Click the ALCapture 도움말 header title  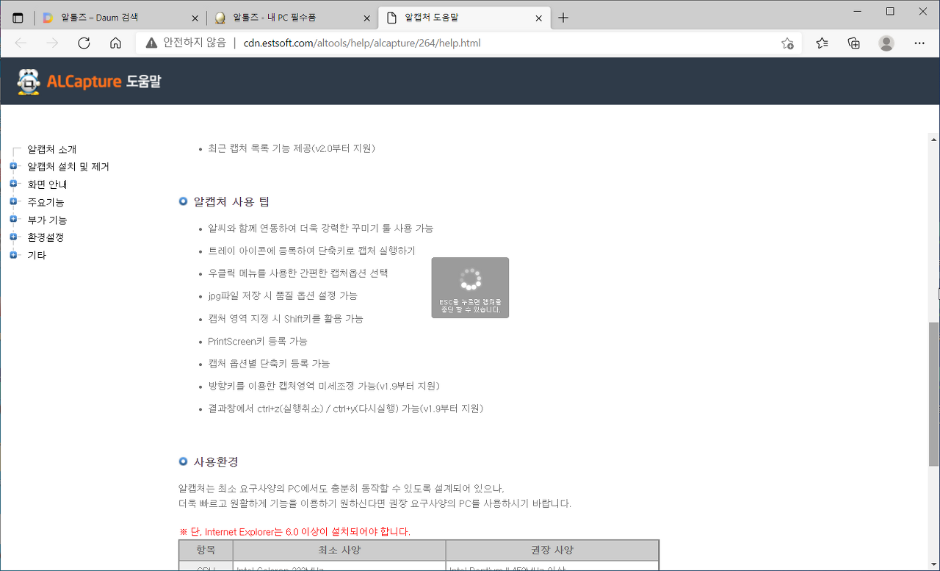pyautogui.click(x=104, y=82)
